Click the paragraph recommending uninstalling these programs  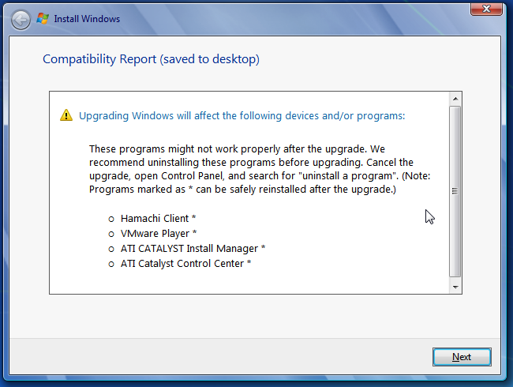coord(260,169)
